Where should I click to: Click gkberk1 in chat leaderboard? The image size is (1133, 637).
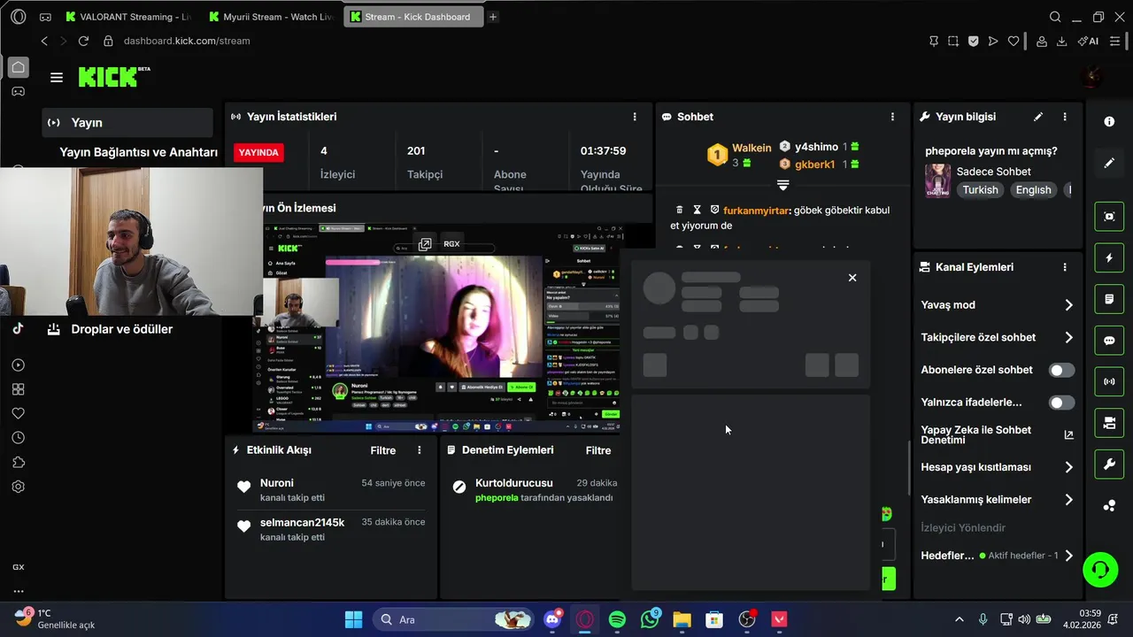(814, 165)
